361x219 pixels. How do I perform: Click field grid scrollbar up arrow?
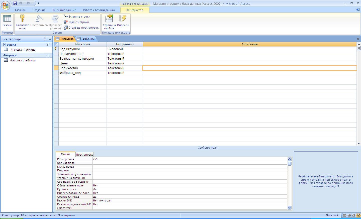359,44
